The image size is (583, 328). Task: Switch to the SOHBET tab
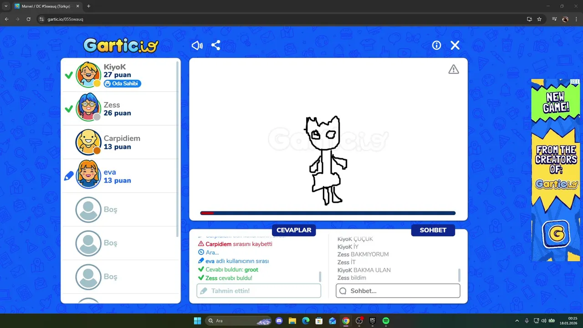(433, 230)
